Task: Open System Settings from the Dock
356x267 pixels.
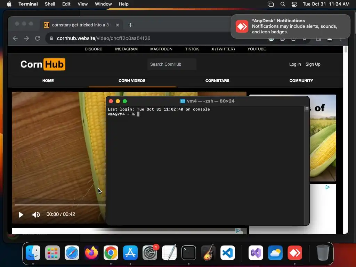Action: (x=150, y=252)
